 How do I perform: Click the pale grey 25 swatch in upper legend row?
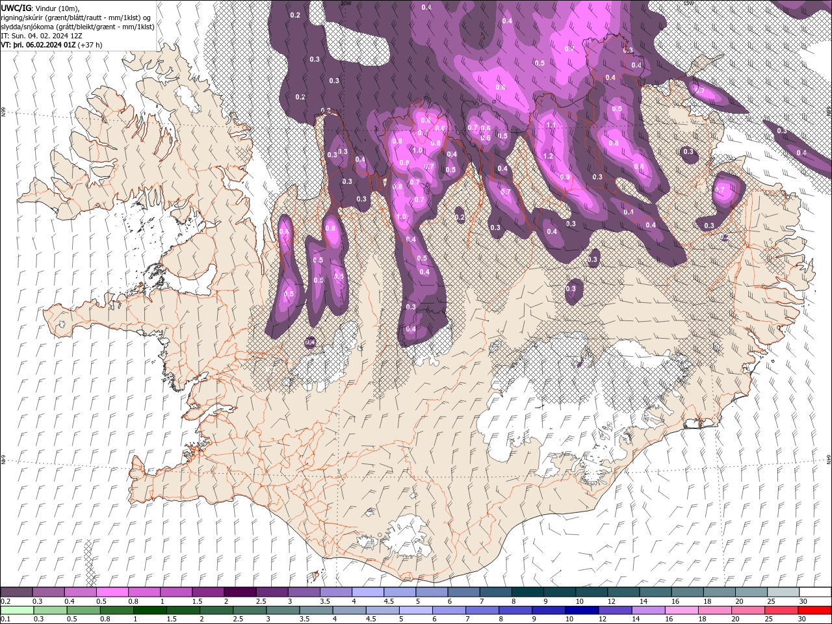click(783, 591)
